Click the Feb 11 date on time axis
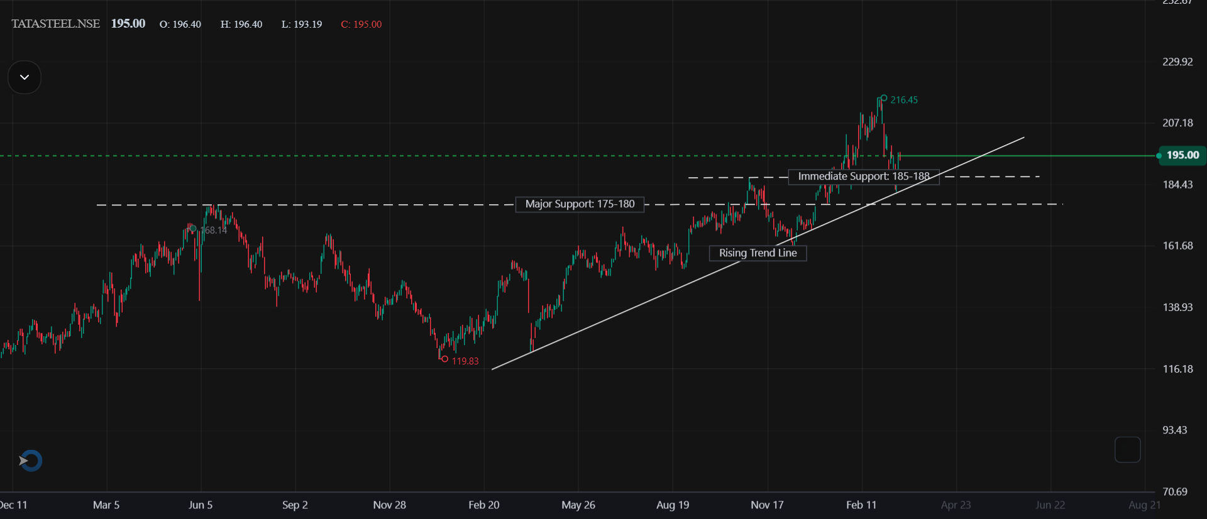This screenshot has height=519, width=1207. point(861,505)
